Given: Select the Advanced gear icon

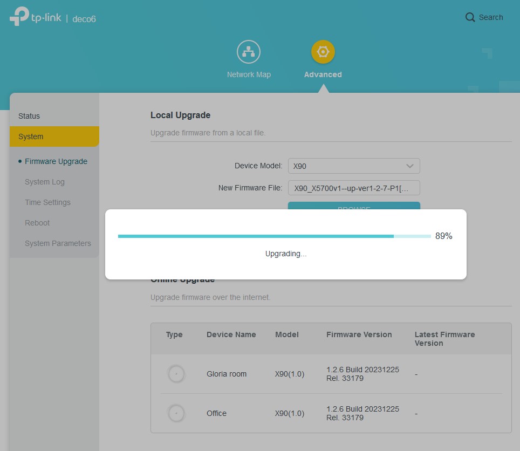Looking at the screenshot, I should pos(323,52).
